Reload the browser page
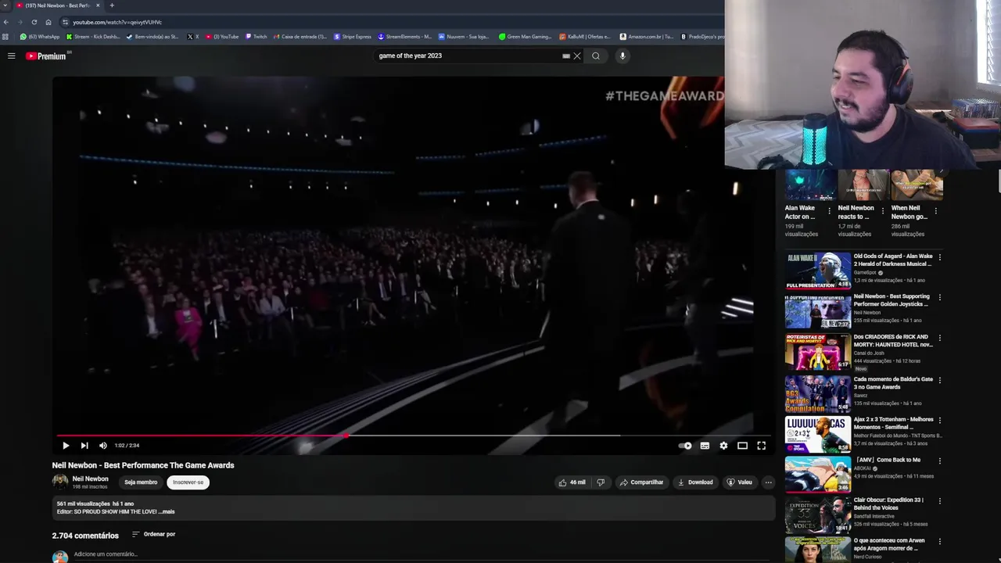 tap(34, 22)
